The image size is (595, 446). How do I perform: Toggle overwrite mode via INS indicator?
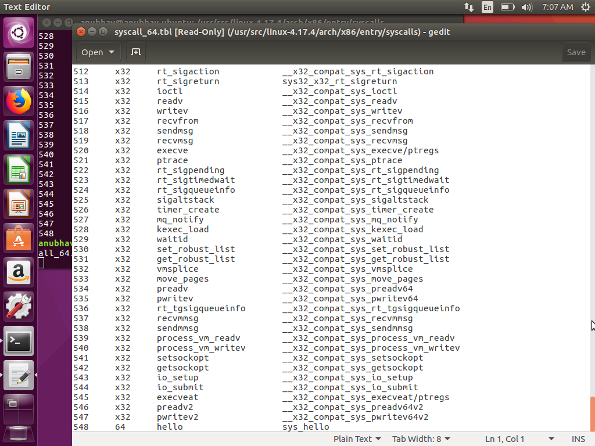pos(578,439)
